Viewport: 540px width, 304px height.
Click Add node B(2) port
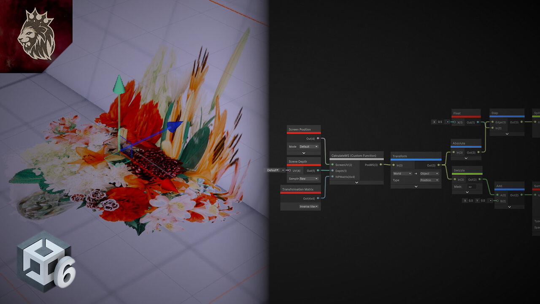[497, 201]
